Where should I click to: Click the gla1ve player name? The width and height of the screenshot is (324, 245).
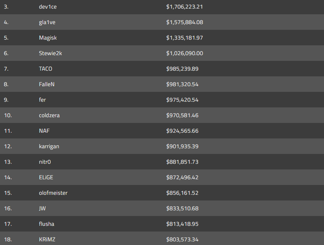[47, 22]
